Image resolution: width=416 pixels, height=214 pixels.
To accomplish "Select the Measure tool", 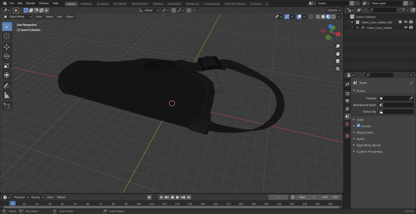I will [7, 96].
